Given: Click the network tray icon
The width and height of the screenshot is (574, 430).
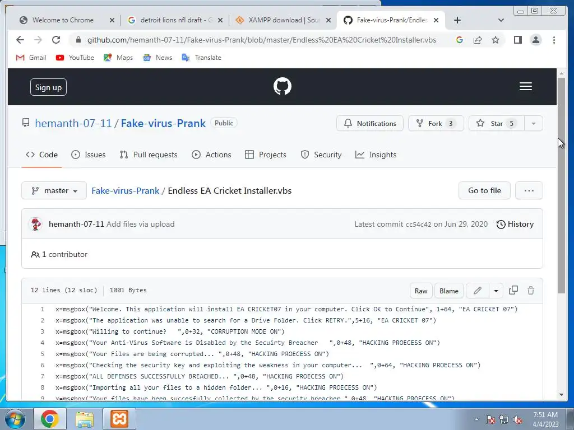Looking at the screenshot, I should click(x=504, y=420).
